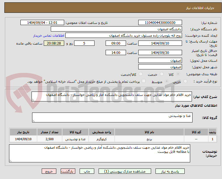
Task: Click the چاپ print button
Action: [87, 171]
